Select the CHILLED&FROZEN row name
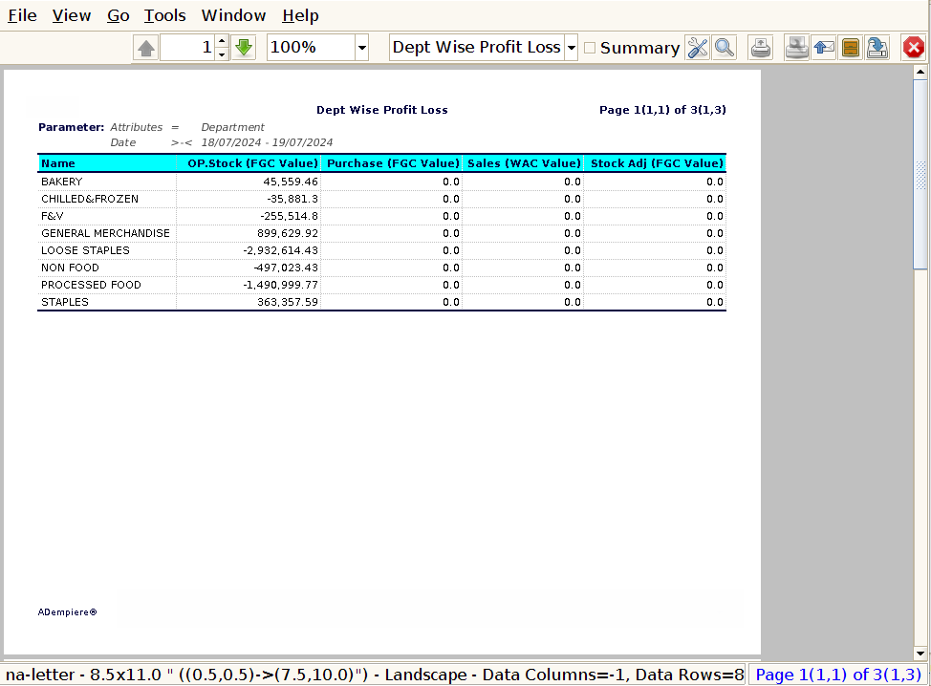 click(90, 199)
